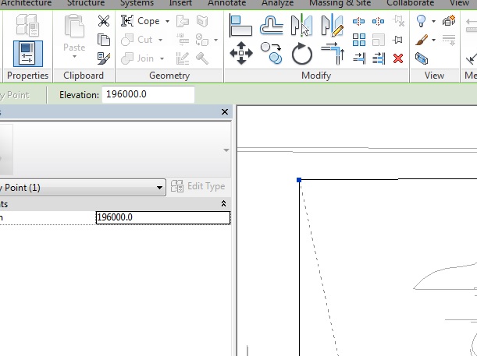Open the Paint tool dropdown arrow

point(216,40)
